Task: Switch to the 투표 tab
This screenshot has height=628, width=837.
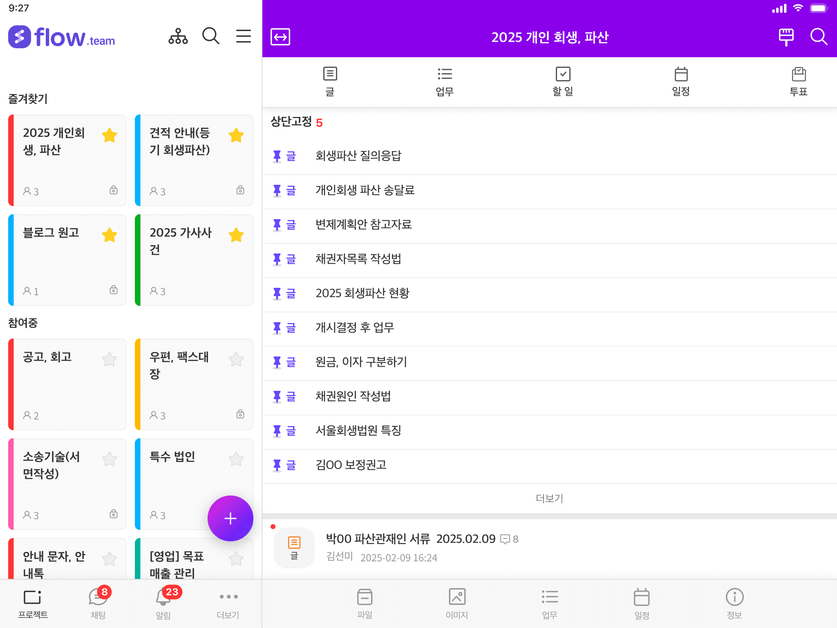Action: coord(798,81)
